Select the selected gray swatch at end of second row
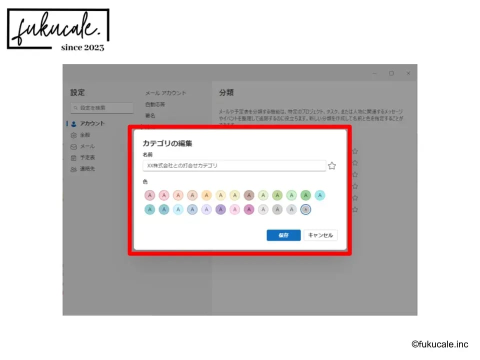The width and height of the screenshot is (480, 360). point(305,209)
